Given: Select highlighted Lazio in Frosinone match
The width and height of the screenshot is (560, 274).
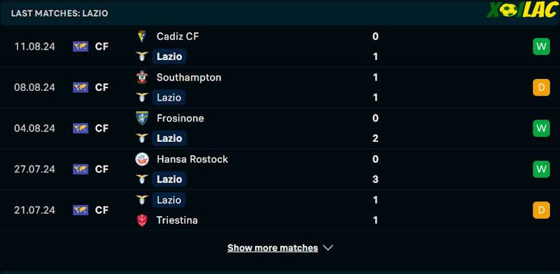Looking at the screenshot, I should click(x=169, y=138).
